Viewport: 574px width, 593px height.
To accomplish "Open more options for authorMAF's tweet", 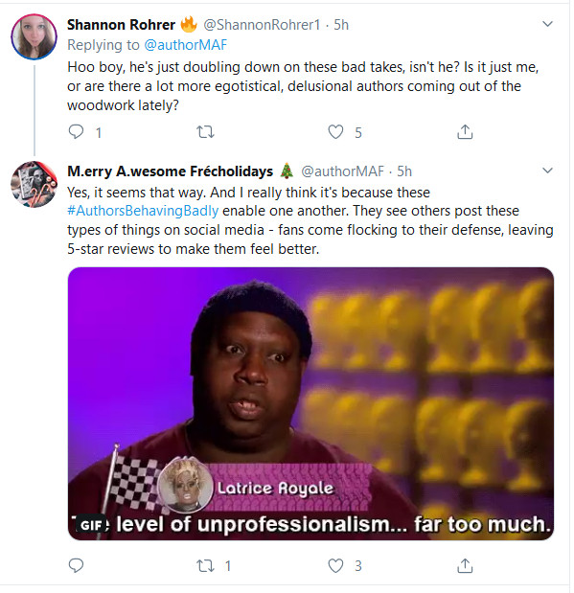I will (547, 171).
